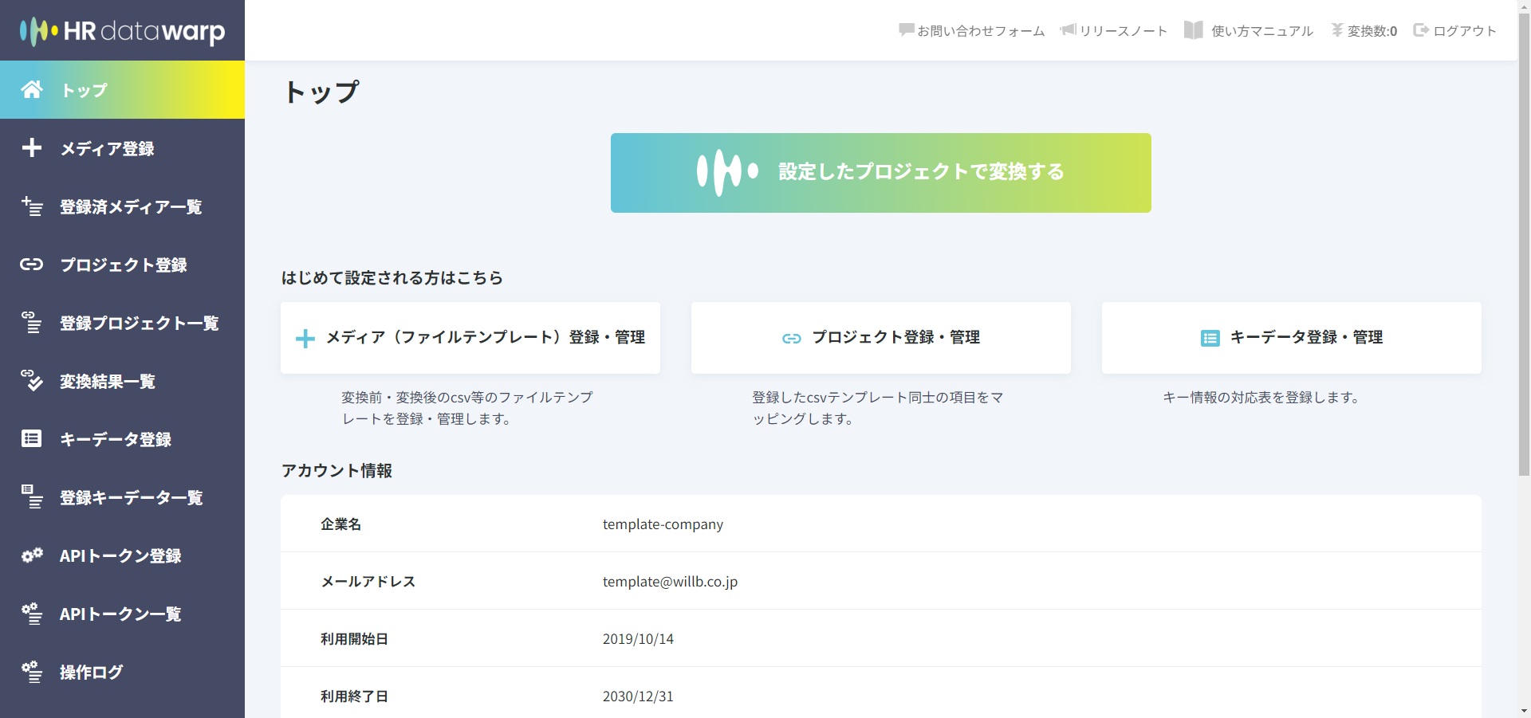Click the logout arrow icon
Image resolution: width=1531 pixels, height=718 pixels.
[x=1421, y=30]
